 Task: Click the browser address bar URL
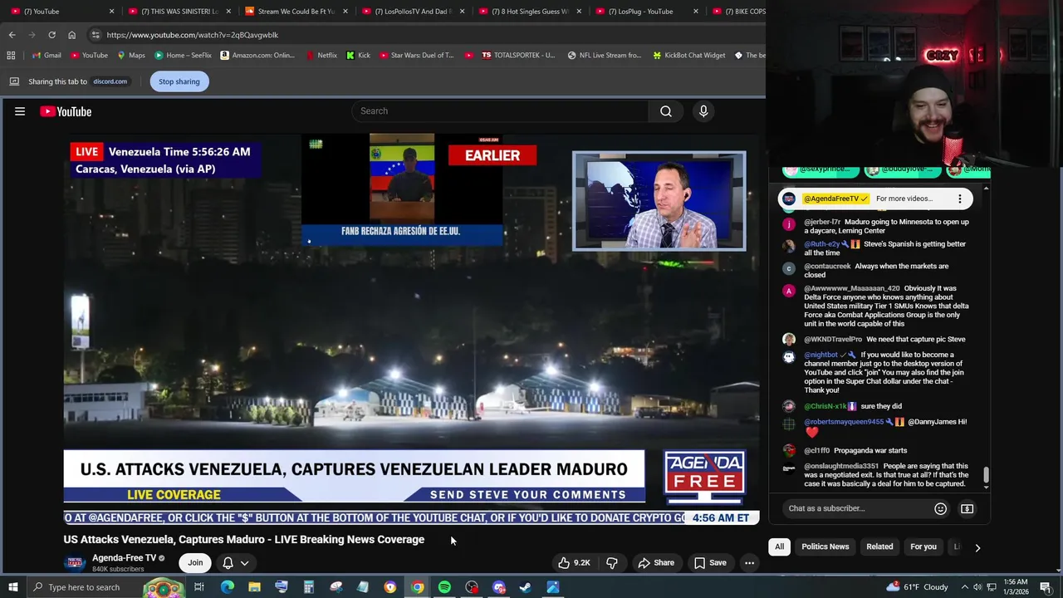[x=193, y=35]
